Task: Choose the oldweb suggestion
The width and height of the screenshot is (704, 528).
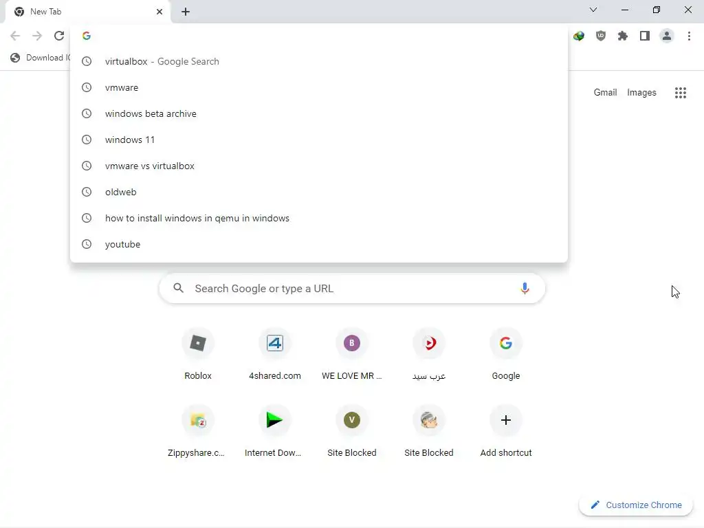Action: 319,192
